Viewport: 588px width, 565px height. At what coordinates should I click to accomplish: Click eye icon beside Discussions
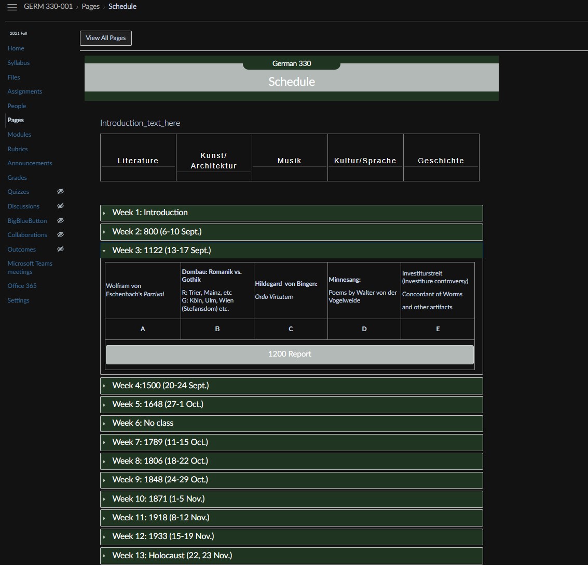tap(60, 206)
